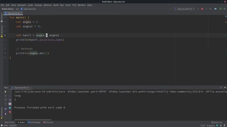Image resolution: width=227 pixels, height=127 pixels.
Task: Open Run panel options menu (three dots)
Action: click(221, 87)
